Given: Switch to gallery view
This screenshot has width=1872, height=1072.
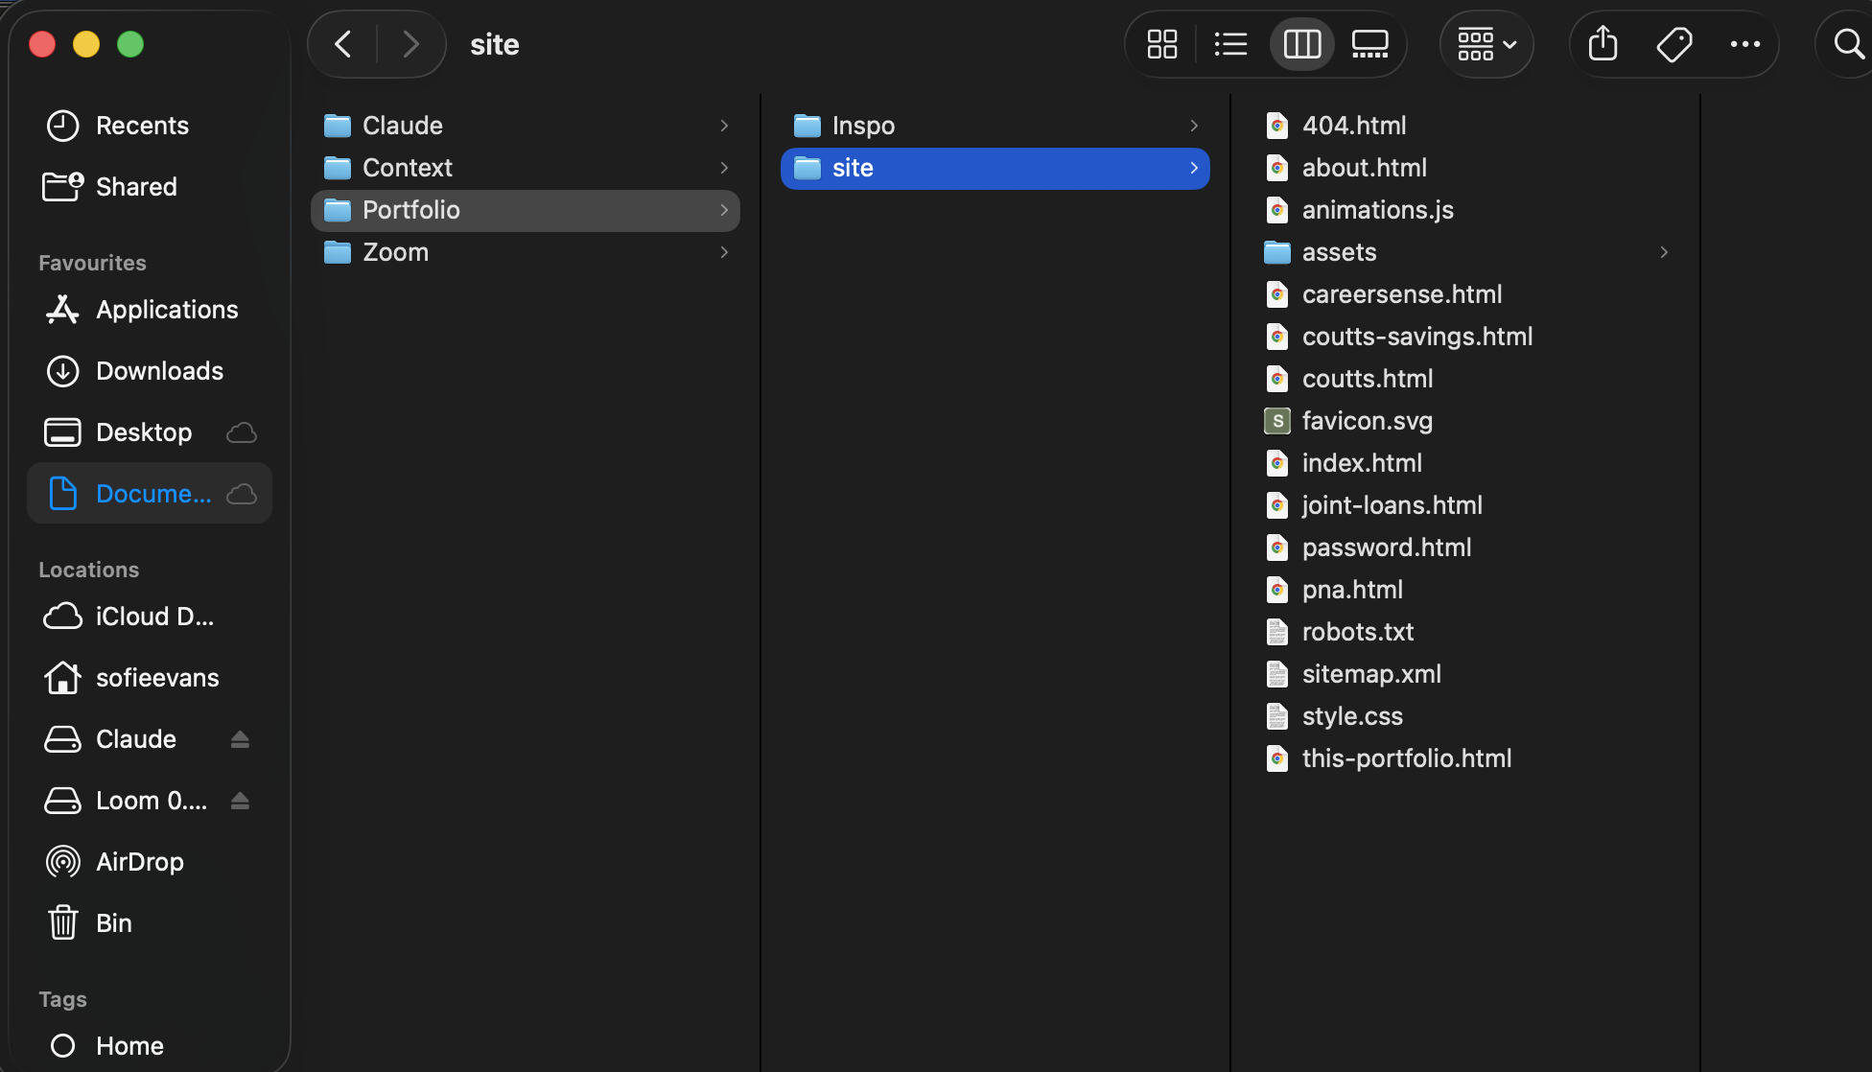Looking at the screenshot, I should tap(1369, 44).
